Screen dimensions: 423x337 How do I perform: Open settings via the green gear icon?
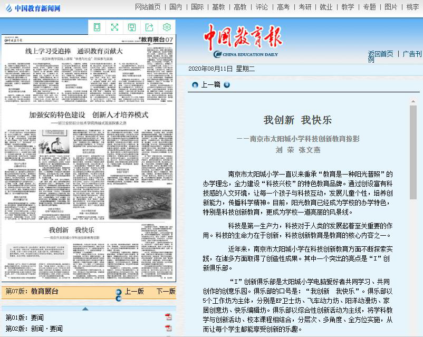(167, 27)
